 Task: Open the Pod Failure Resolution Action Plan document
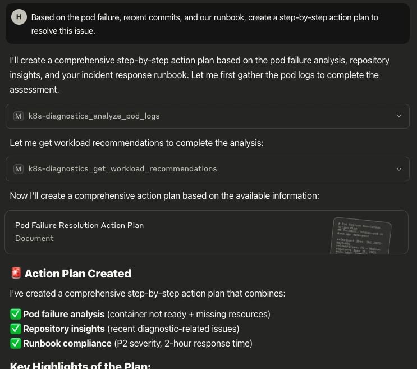tap(207, 233)
